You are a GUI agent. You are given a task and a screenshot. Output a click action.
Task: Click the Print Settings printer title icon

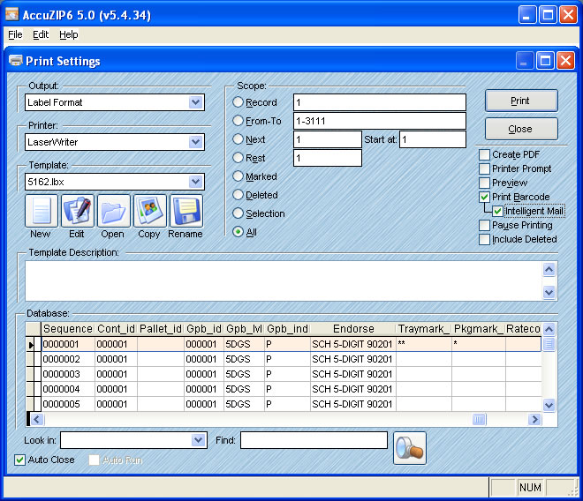pyautogui.click(x=15, y=61)
